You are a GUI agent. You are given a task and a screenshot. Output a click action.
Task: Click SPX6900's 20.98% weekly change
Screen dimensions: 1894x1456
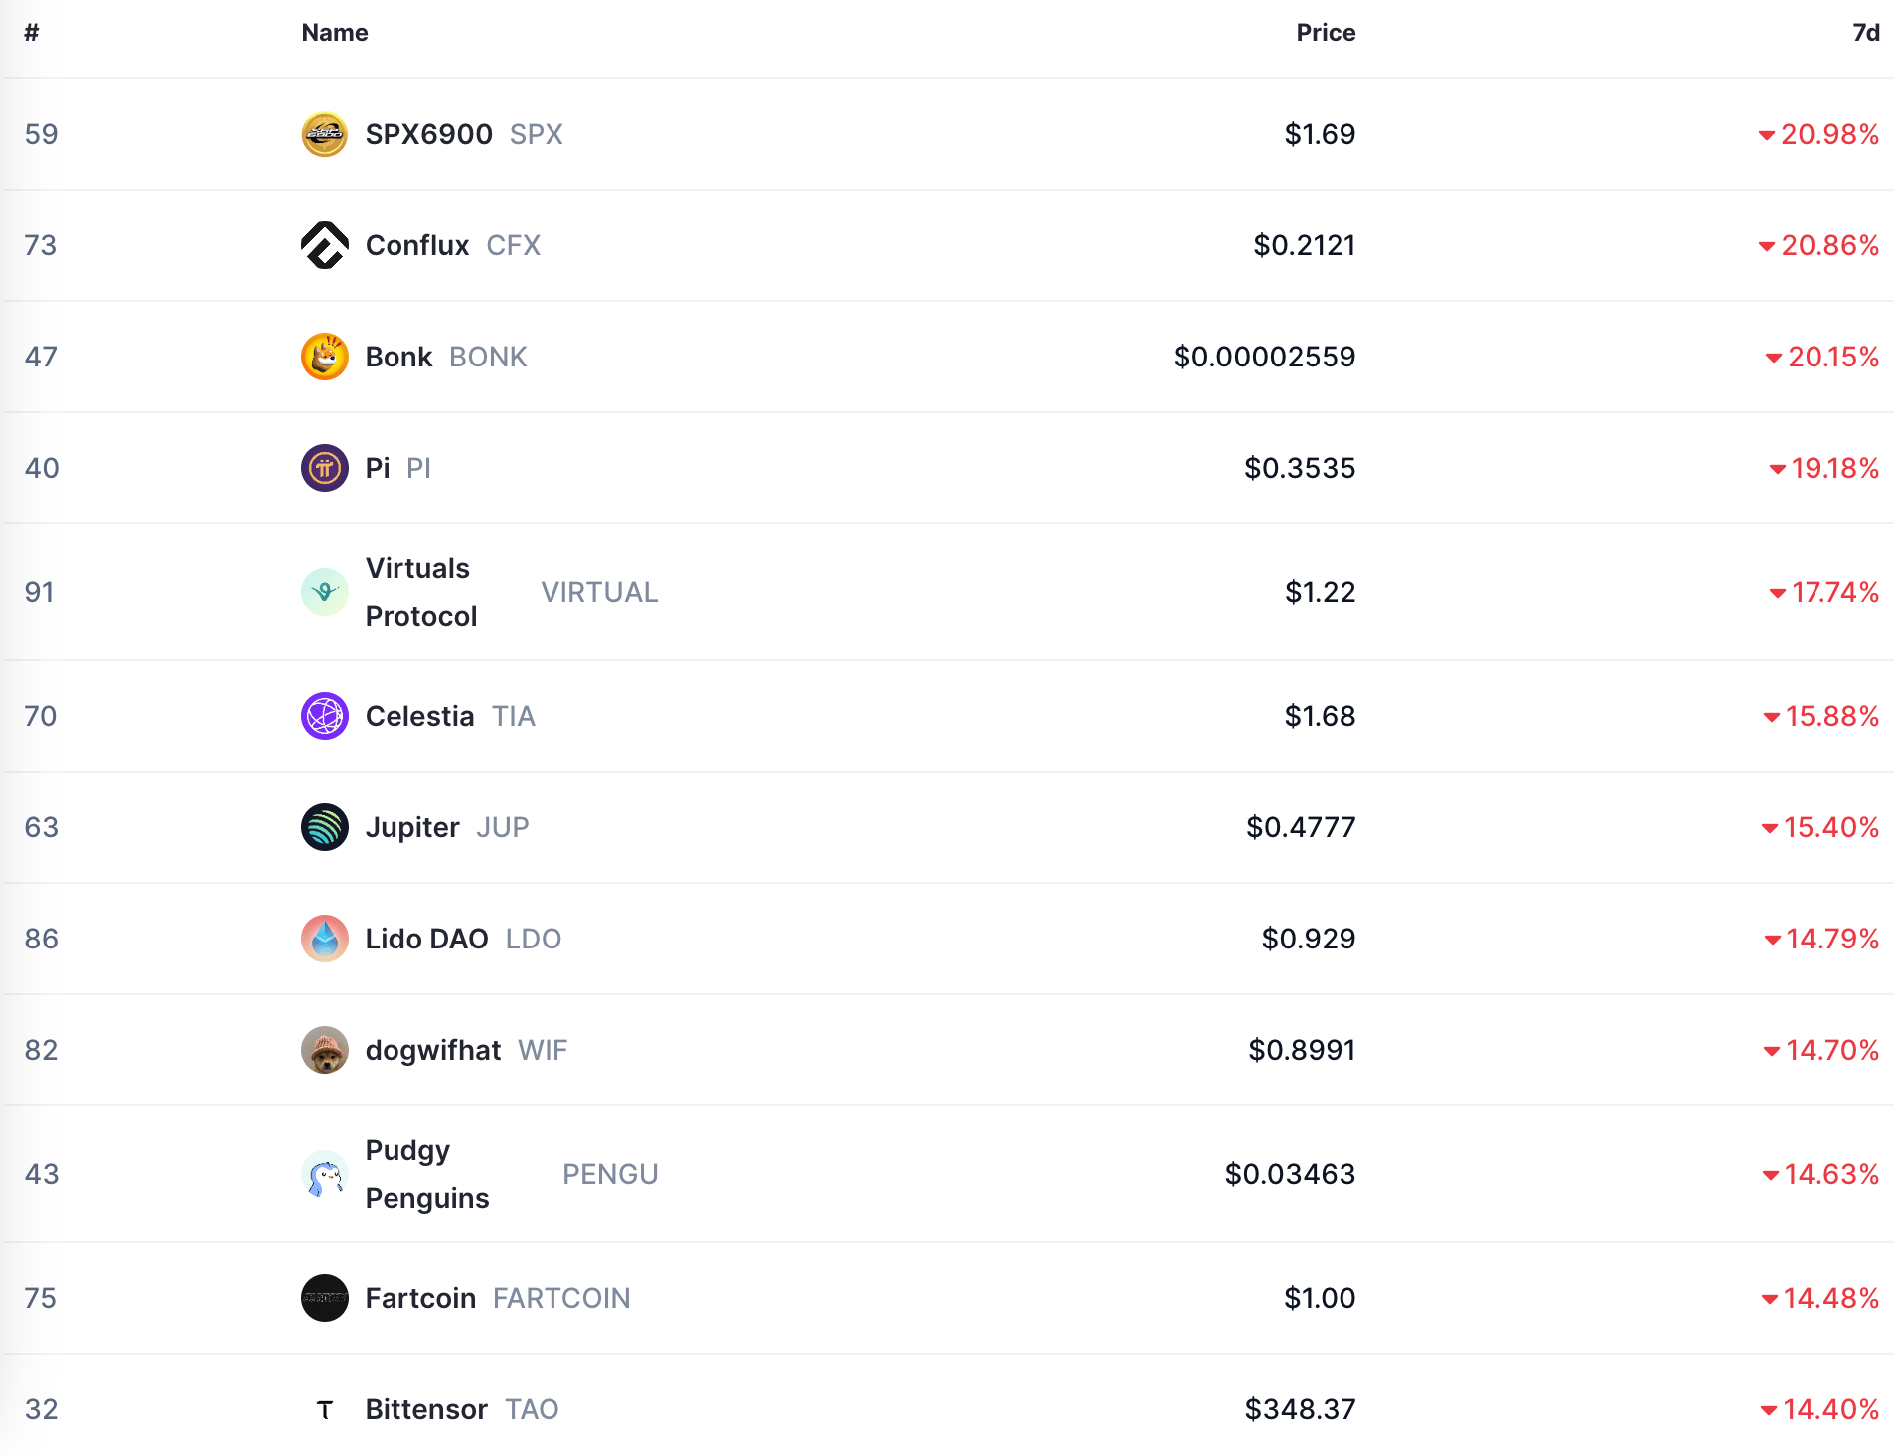(x=1818, y=134)
